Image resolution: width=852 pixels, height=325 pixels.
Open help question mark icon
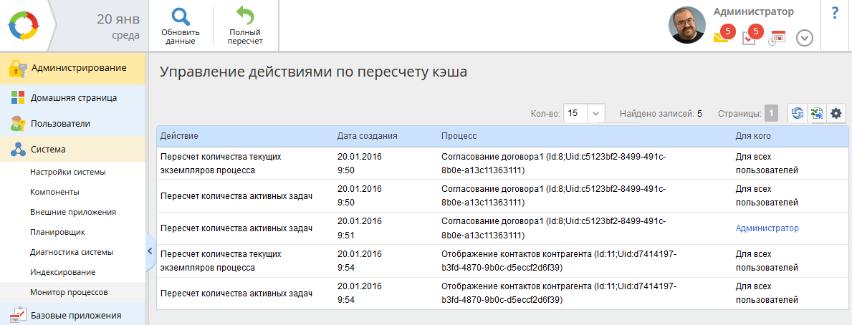tap(836, 14)
